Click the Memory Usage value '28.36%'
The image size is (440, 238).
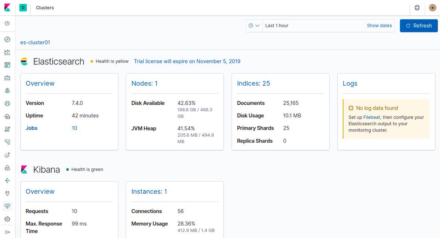click(186, 224)
